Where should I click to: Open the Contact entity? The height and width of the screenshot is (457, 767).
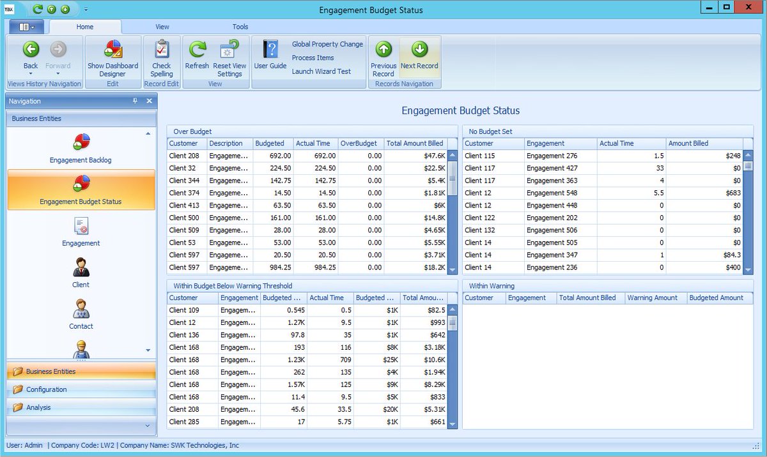(81, 314)
